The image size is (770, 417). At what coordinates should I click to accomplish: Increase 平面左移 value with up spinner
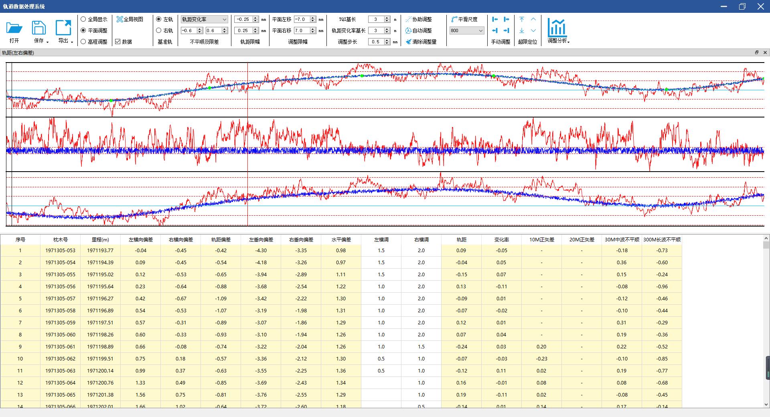point(313,18)
